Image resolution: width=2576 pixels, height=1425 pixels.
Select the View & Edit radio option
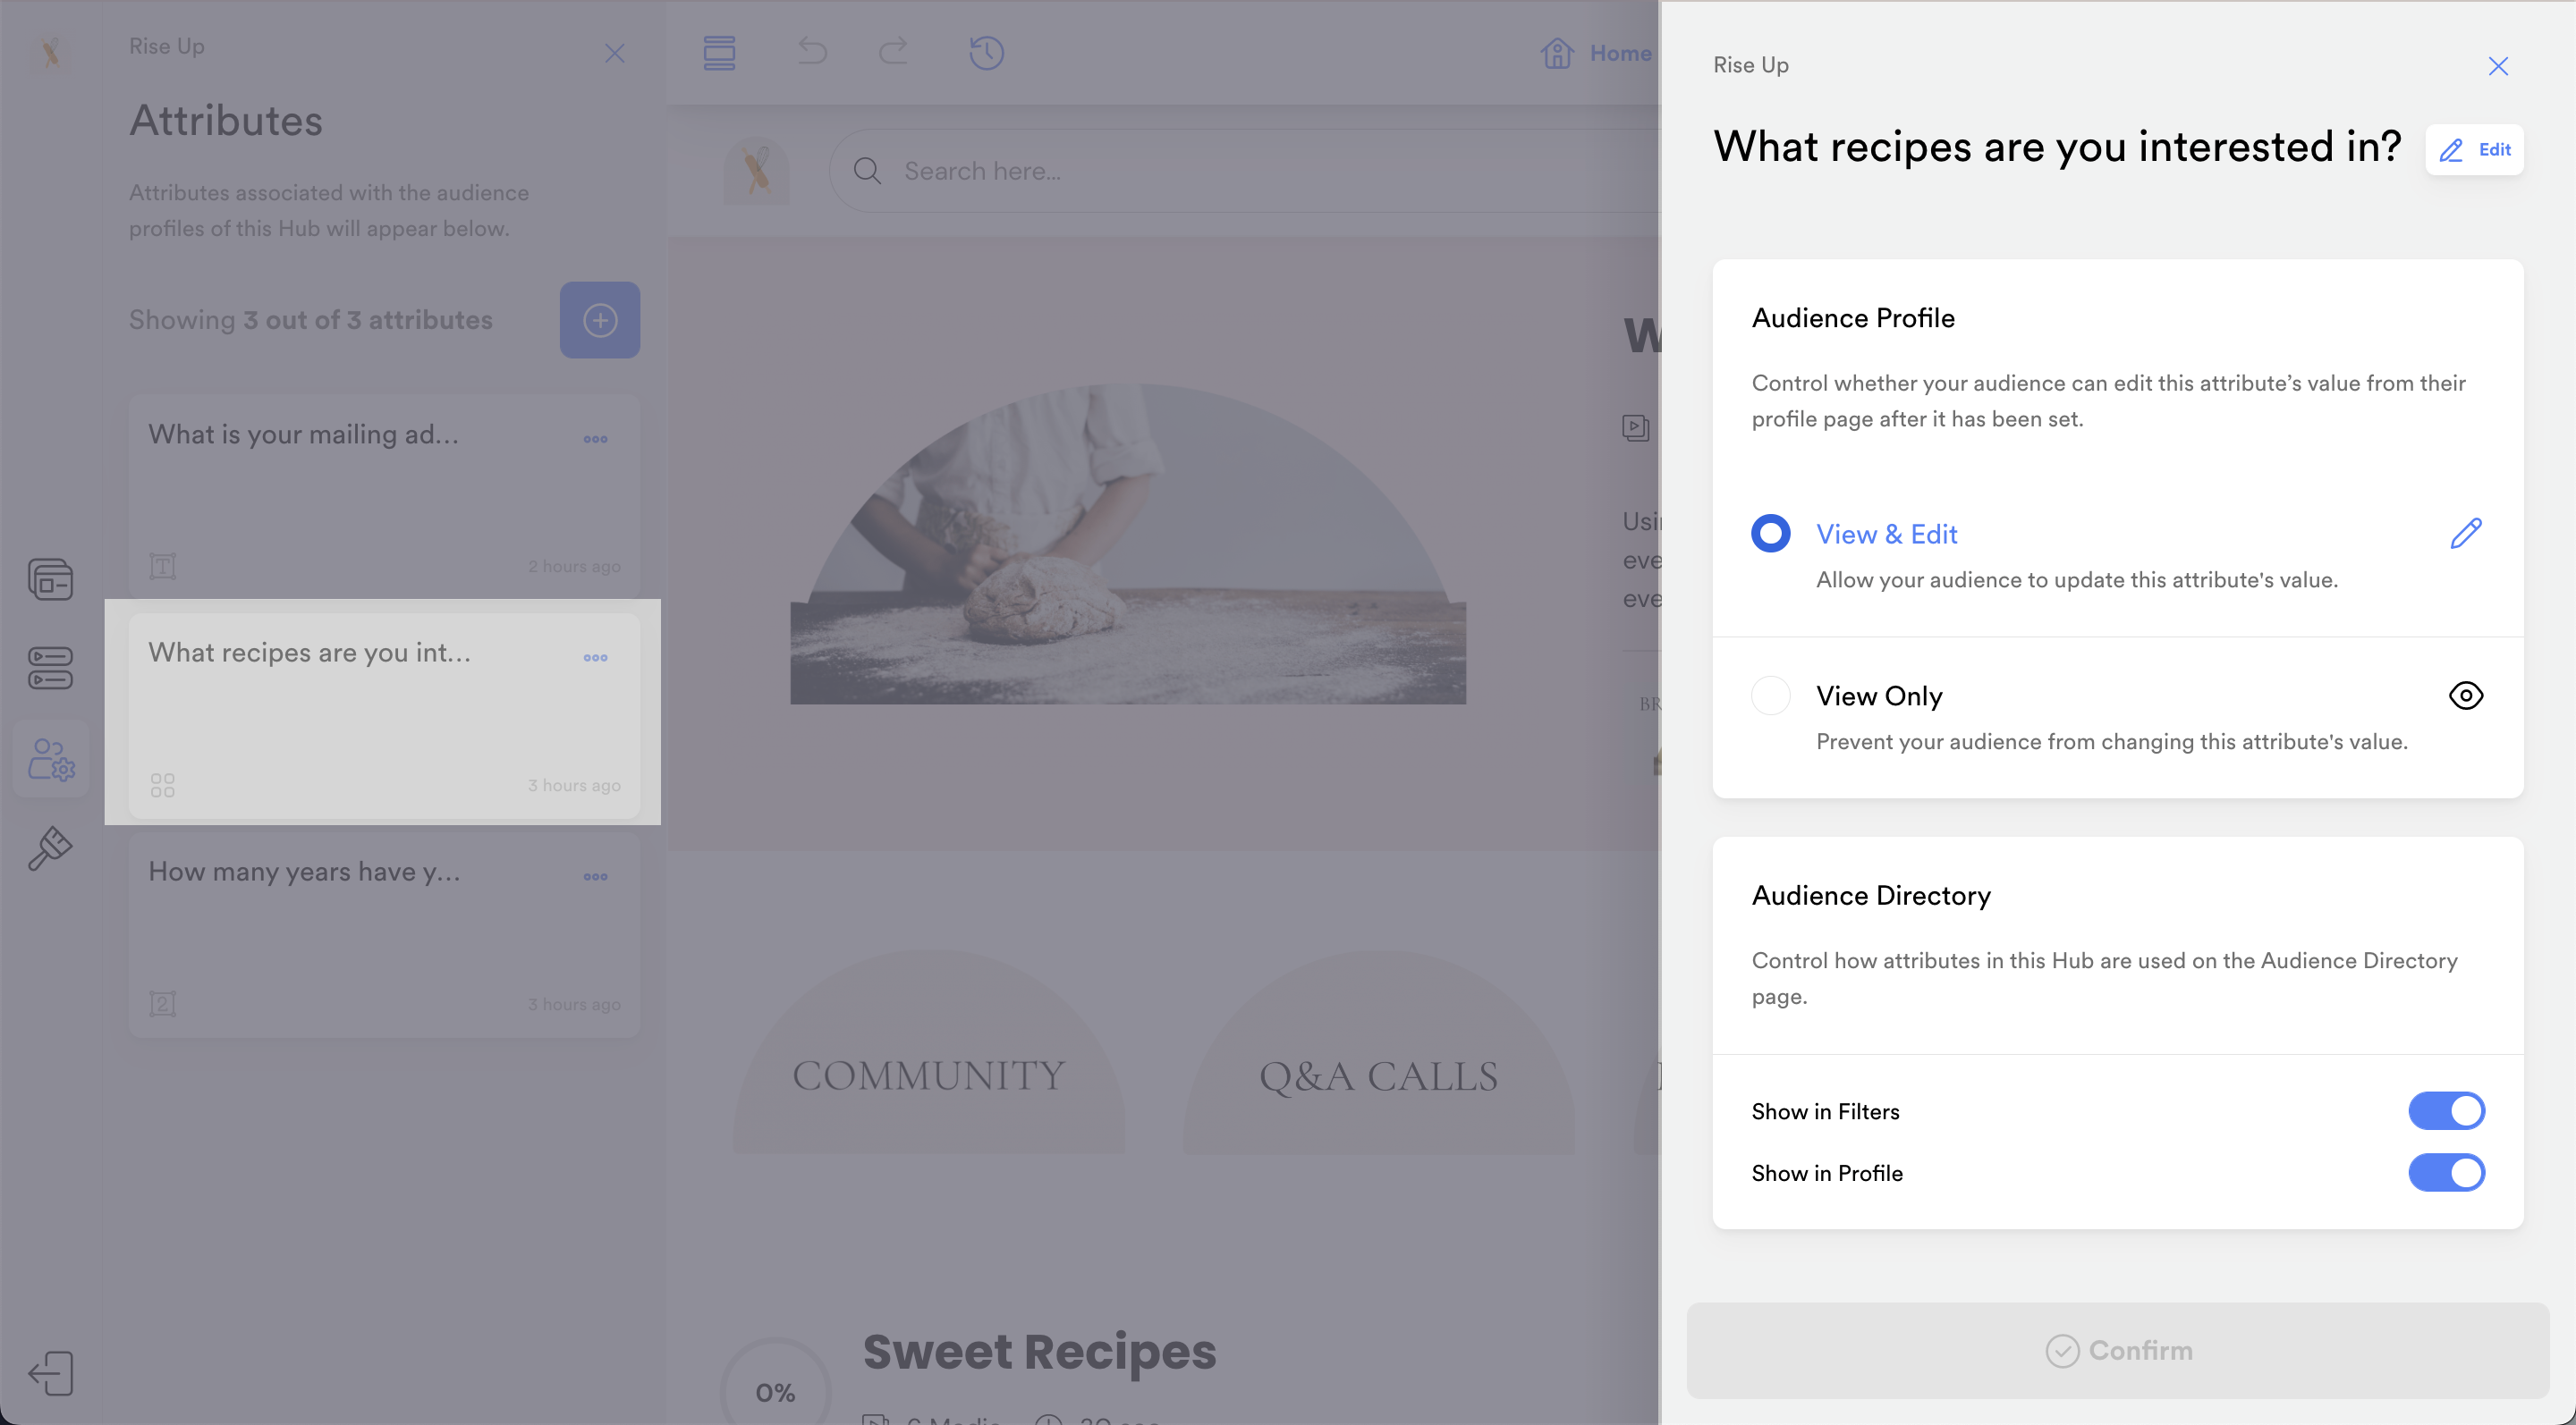pyautogui.click(x=1770, y=534)
